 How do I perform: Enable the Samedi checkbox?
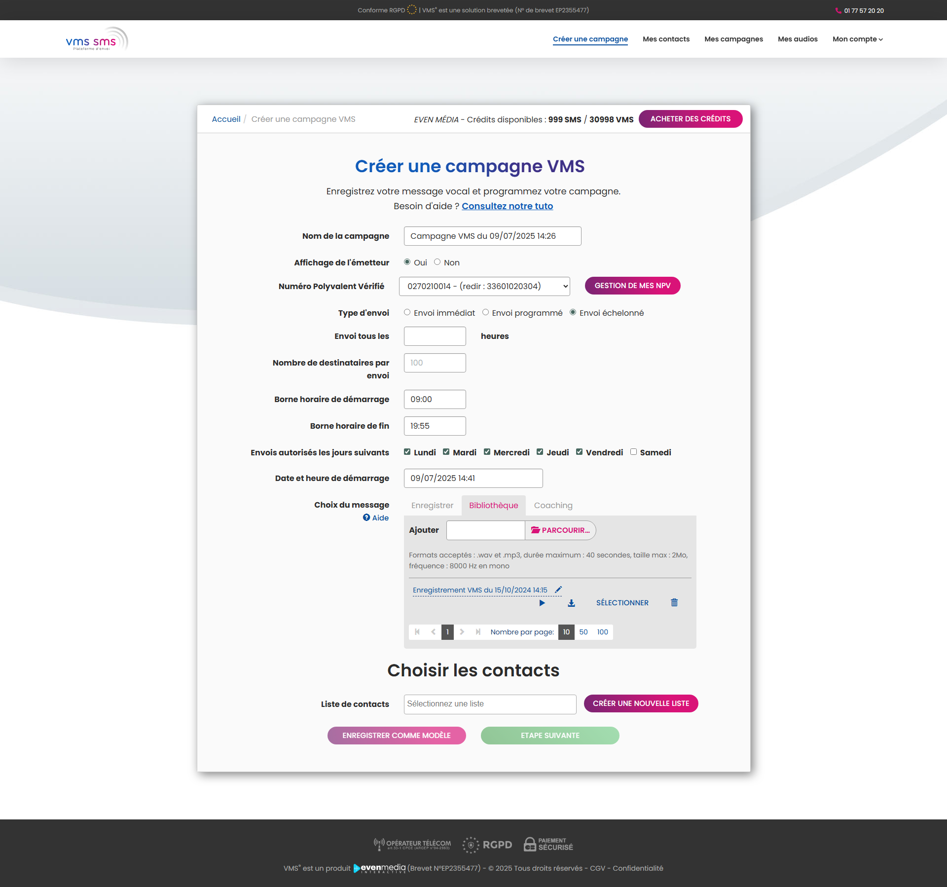coord(633,452)
